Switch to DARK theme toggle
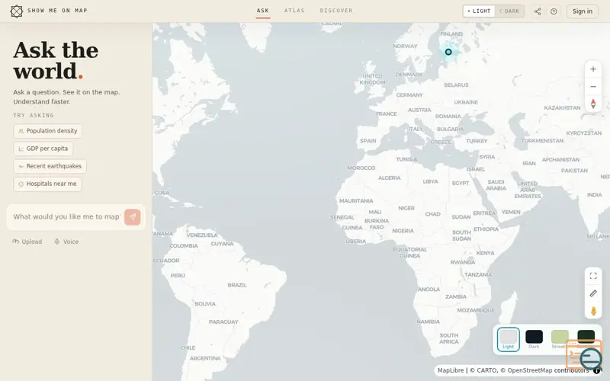Viewport: 610px width, 381px height. click(509, 11)
